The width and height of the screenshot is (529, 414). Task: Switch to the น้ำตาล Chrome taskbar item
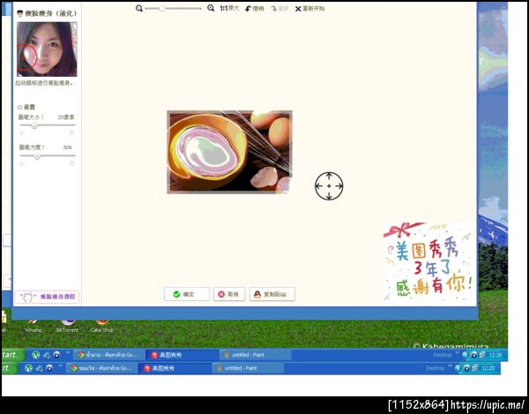pyautogui.click(x=109, y=355)
